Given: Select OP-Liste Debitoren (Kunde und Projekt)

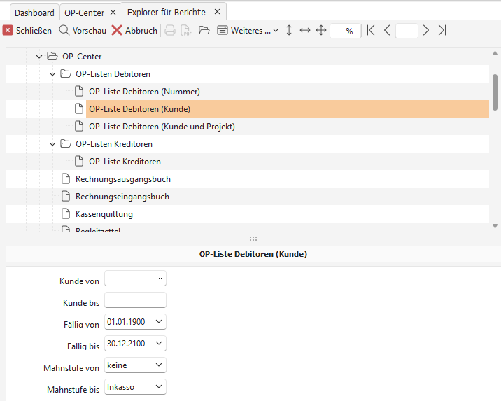Looking at the screenshot, I should (x=162, y=127).
